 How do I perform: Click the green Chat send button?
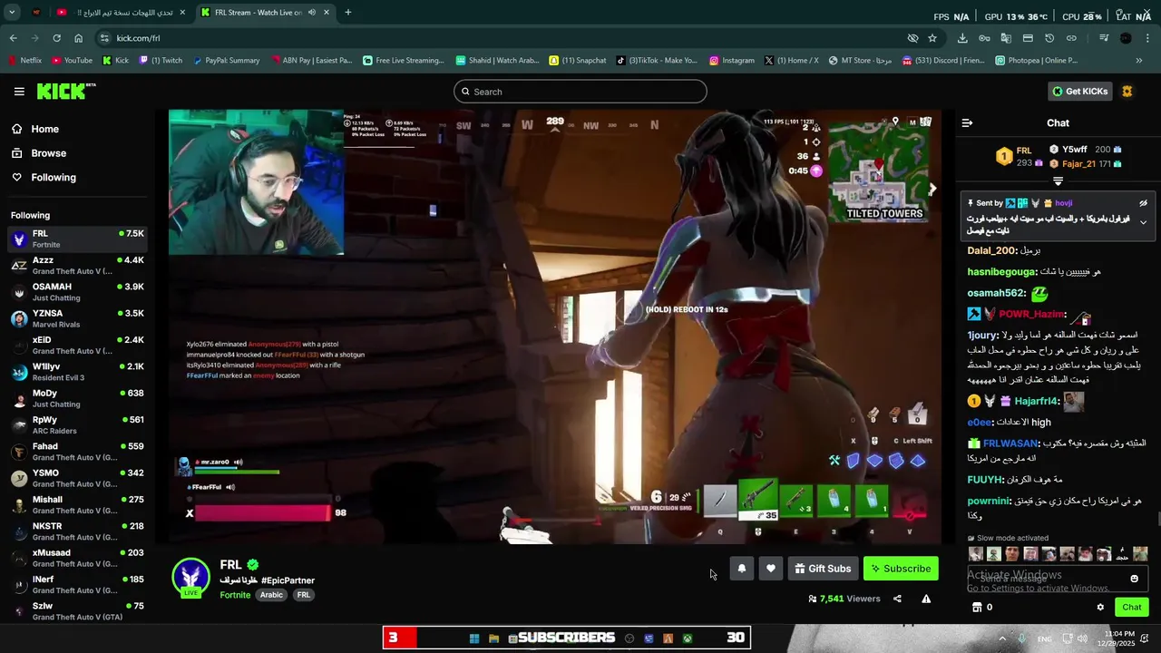click(x=1132, y=608)
